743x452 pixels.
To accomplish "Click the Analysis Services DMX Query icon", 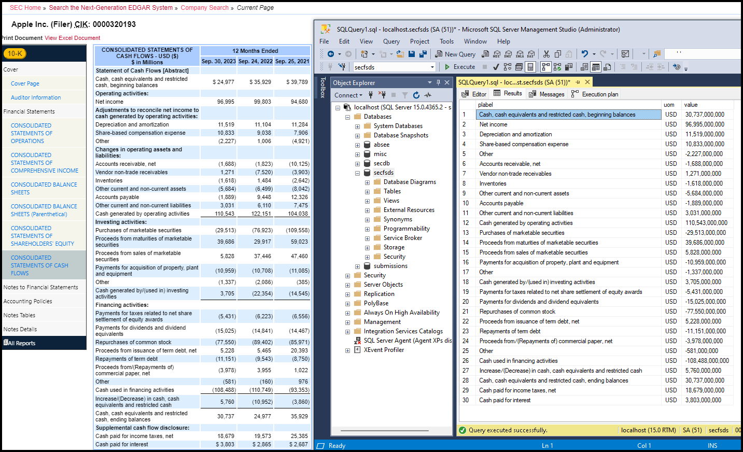I will click(508, 54).
